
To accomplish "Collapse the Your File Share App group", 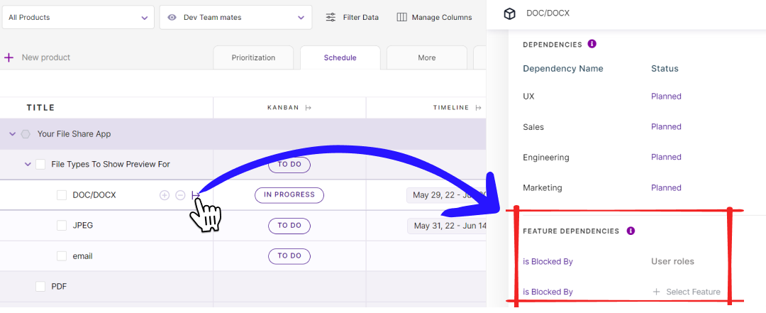I will [12, 134].
